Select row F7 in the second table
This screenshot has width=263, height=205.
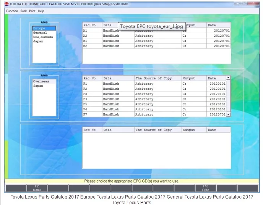point(154,115)
